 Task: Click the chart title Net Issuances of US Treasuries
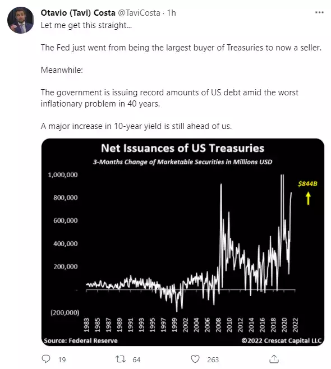182,148
